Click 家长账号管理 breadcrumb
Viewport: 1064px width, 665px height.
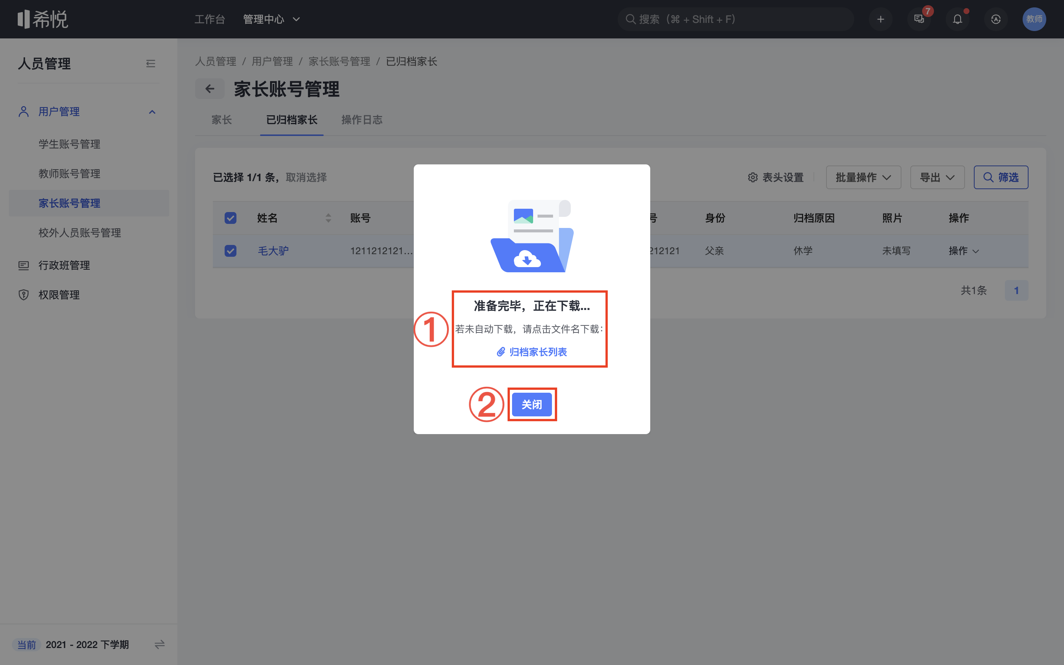pos(340,61)
